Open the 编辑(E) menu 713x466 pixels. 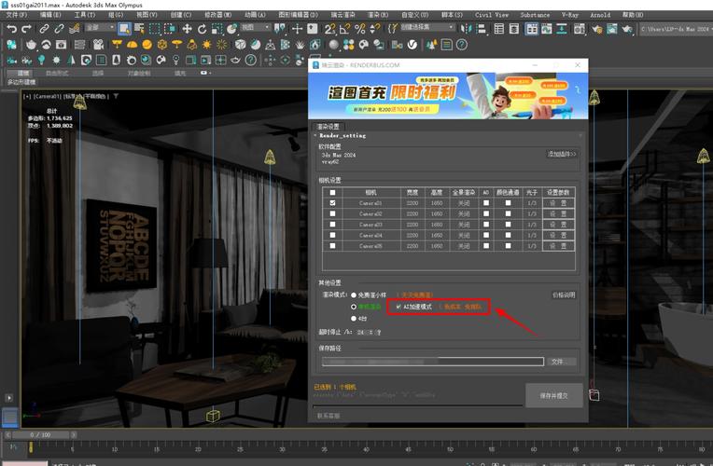(50, 15)
